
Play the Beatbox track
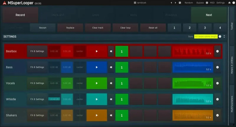tap(97, 51)
